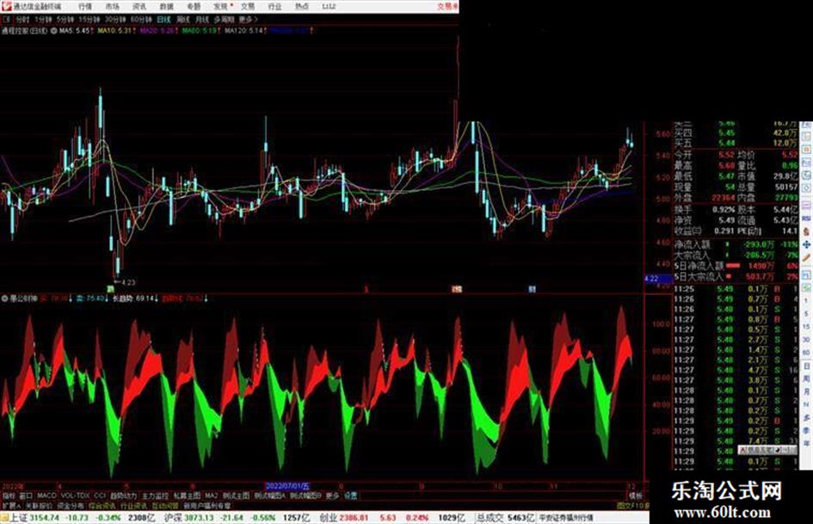Select 15-minute period in right sidebar
This screenshot has height=524, width=813.
click(x=806, y=327)
